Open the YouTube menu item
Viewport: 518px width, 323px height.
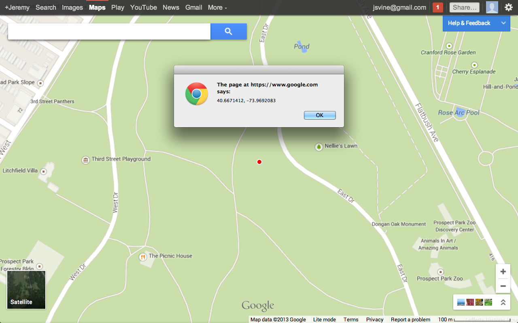144,7
